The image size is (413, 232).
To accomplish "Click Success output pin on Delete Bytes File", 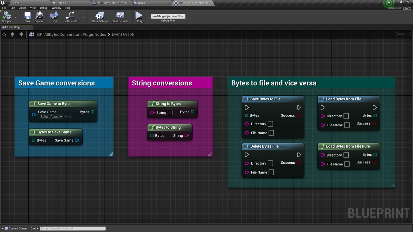I will pos(298,163).
